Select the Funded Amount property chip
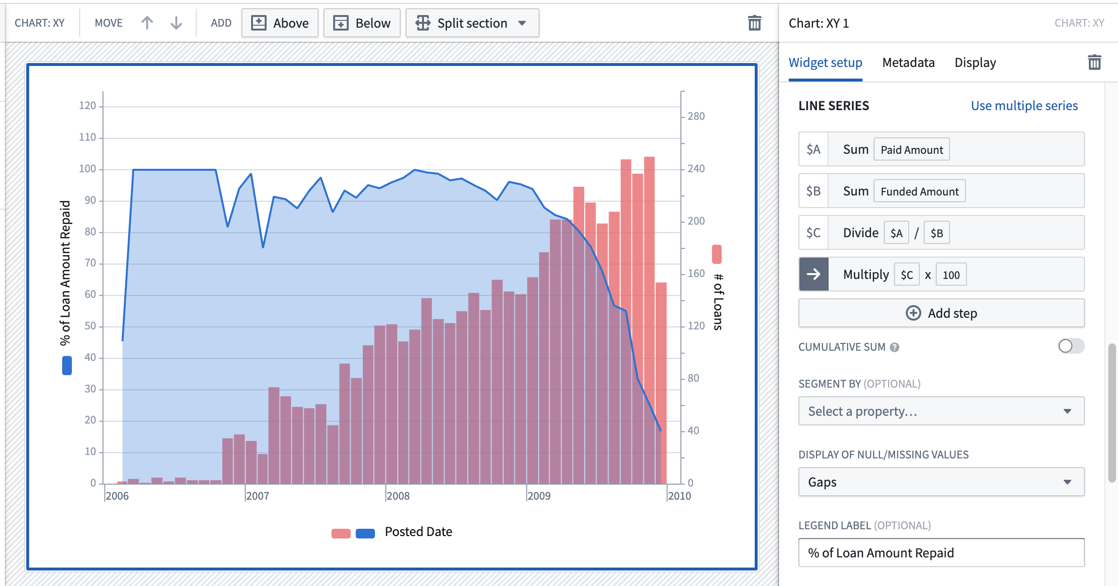 (x=919, y=191)
